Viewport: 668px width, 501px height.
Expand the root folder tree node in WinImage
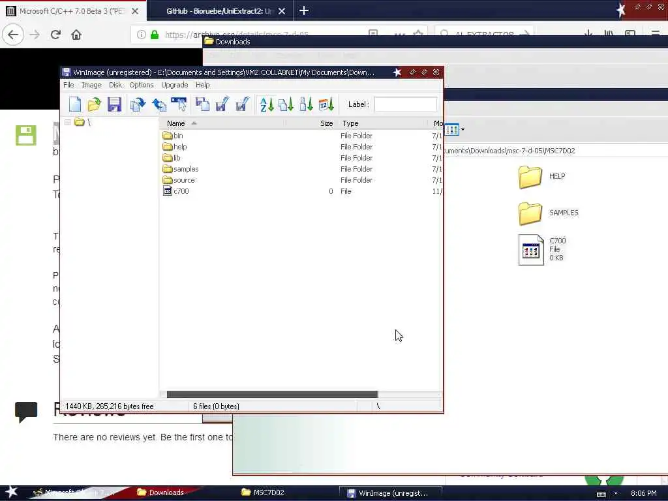(67, 123)
